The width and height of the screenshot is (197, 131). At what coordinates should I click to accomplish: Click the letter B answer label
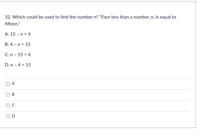[x=13, y=95]
